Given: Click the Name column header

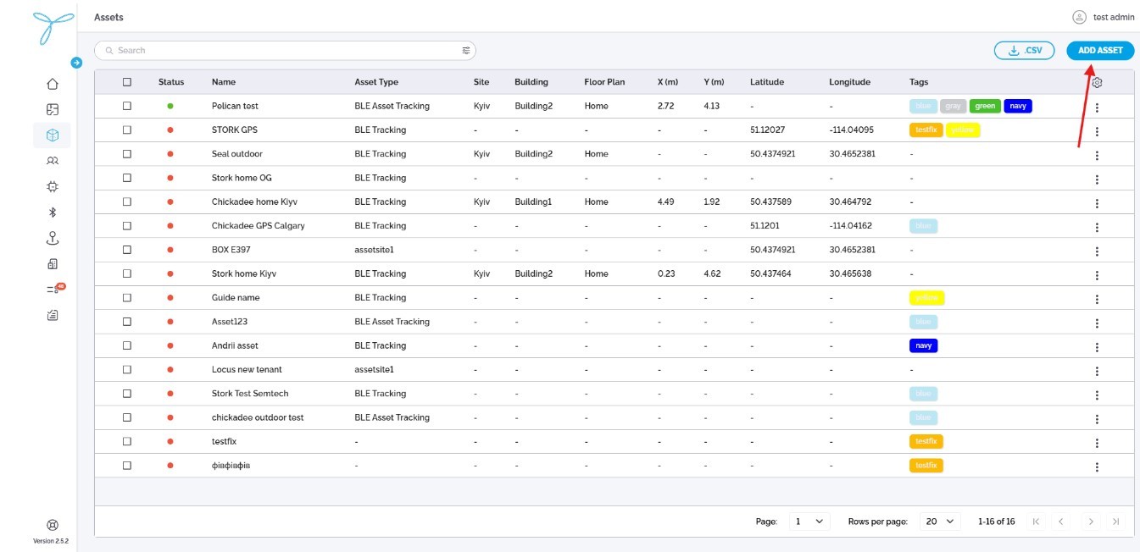Looking at the screenshot, I should [x=224, y=82].
